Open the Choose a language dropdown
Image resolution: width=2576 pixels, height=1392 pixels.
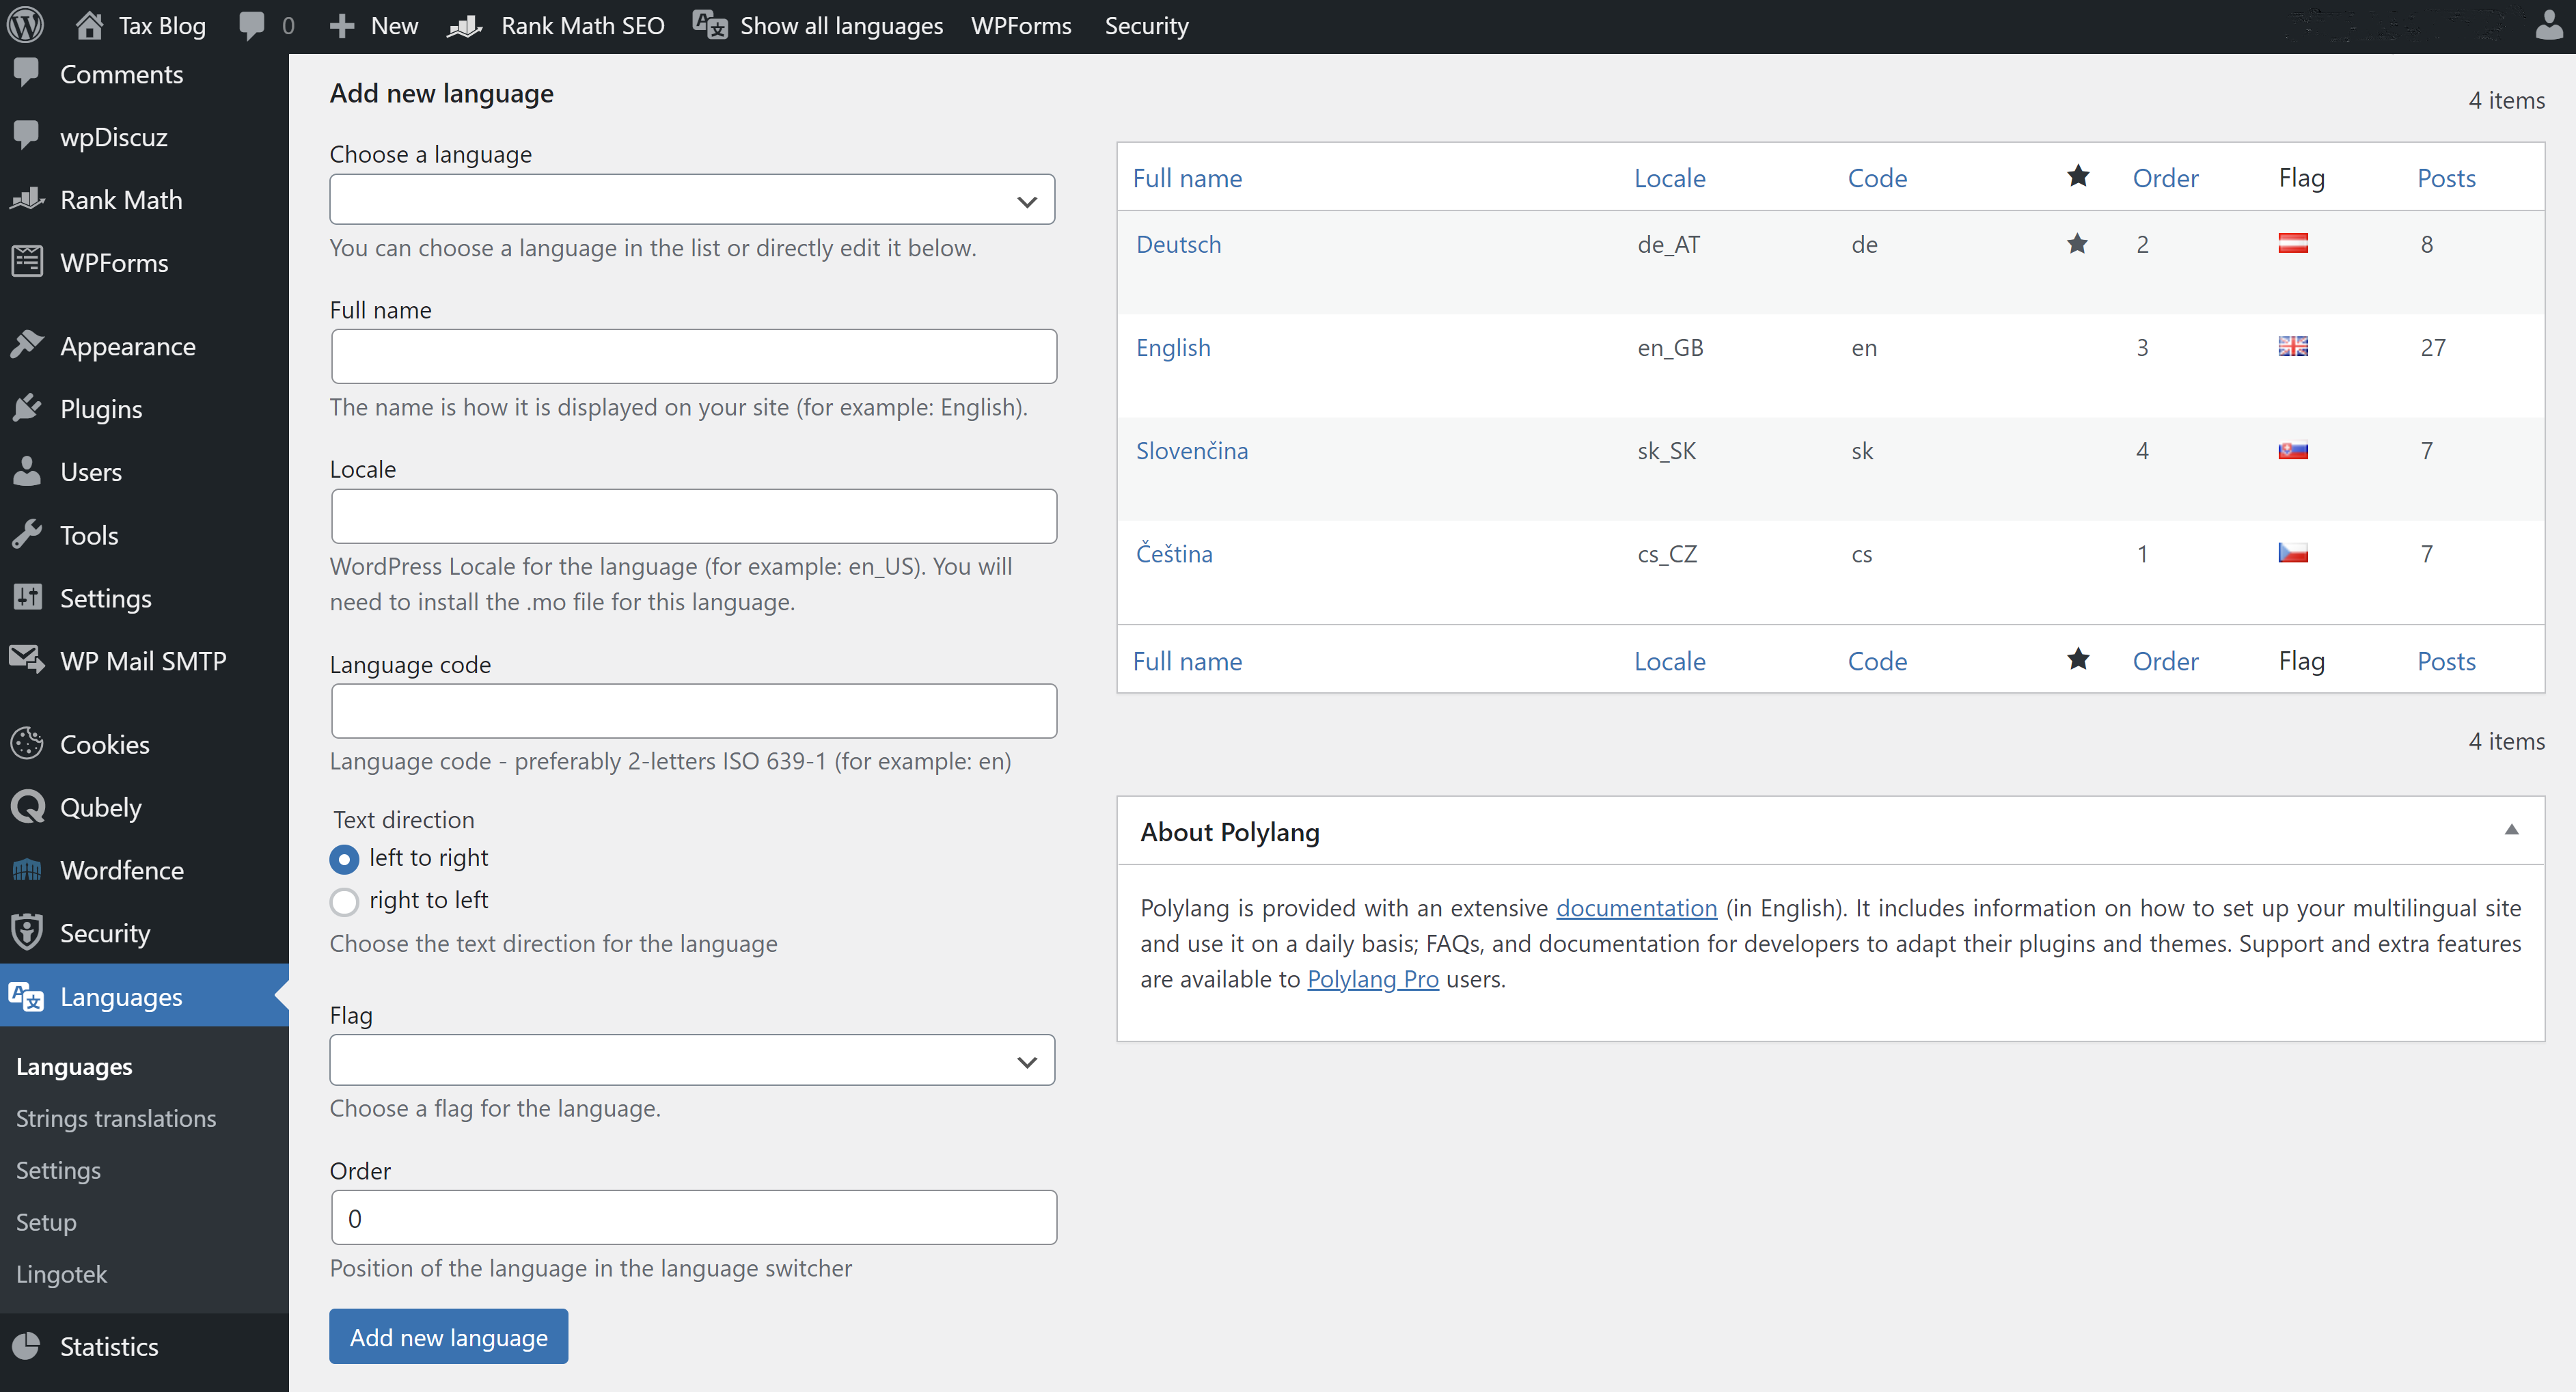pyautogui.click(x=692, y=200)
